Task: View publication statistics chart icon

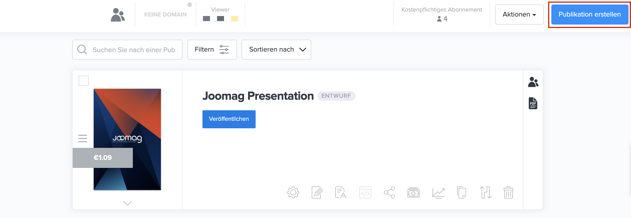Action: [x=438, y=192]
